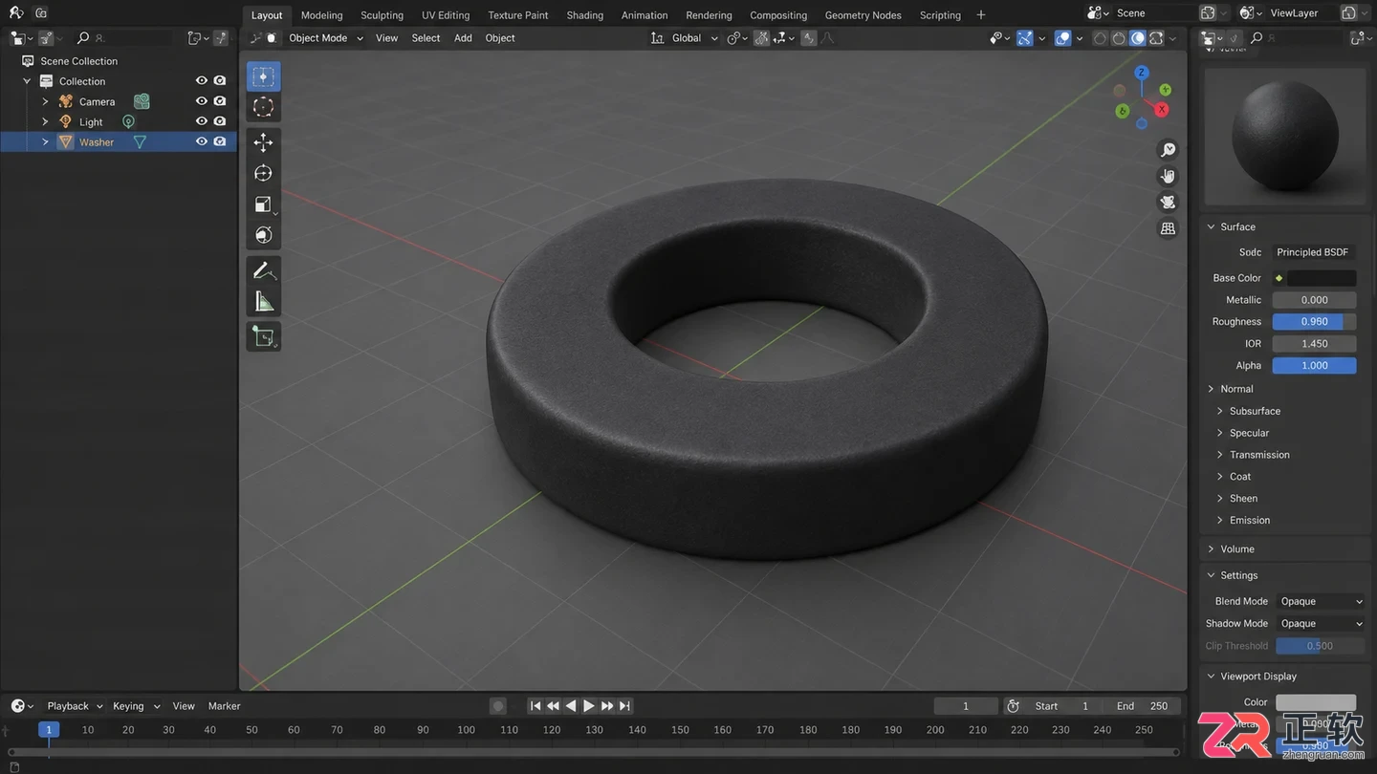This screenshot has height=774, width=1377.
Task: Click the blue Z axis on gizmo
Action: (x=1141, y=73)
